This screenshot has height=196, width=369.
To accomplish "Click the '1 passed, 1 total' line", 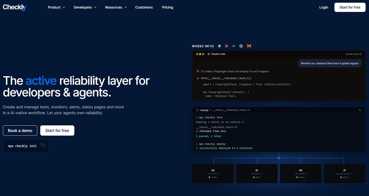I will 208,136.
